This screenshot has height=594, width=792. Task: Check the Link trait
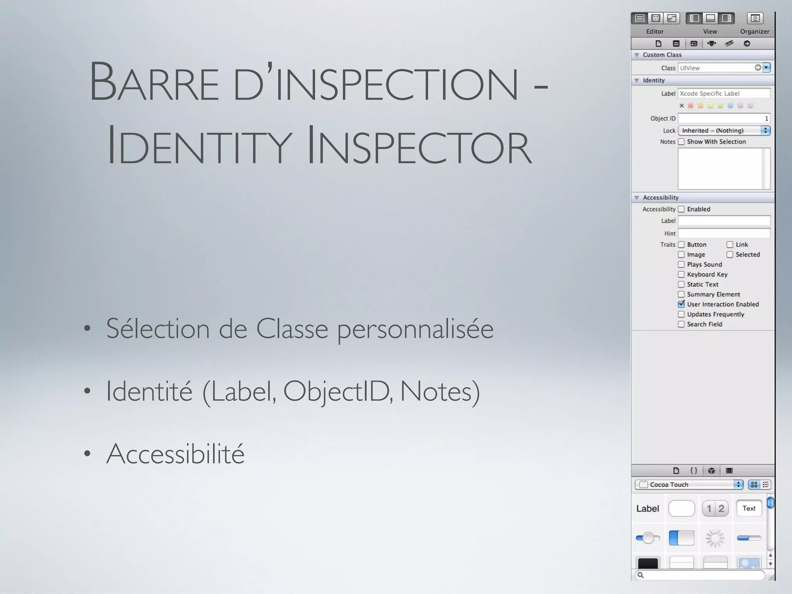[730, 245]
